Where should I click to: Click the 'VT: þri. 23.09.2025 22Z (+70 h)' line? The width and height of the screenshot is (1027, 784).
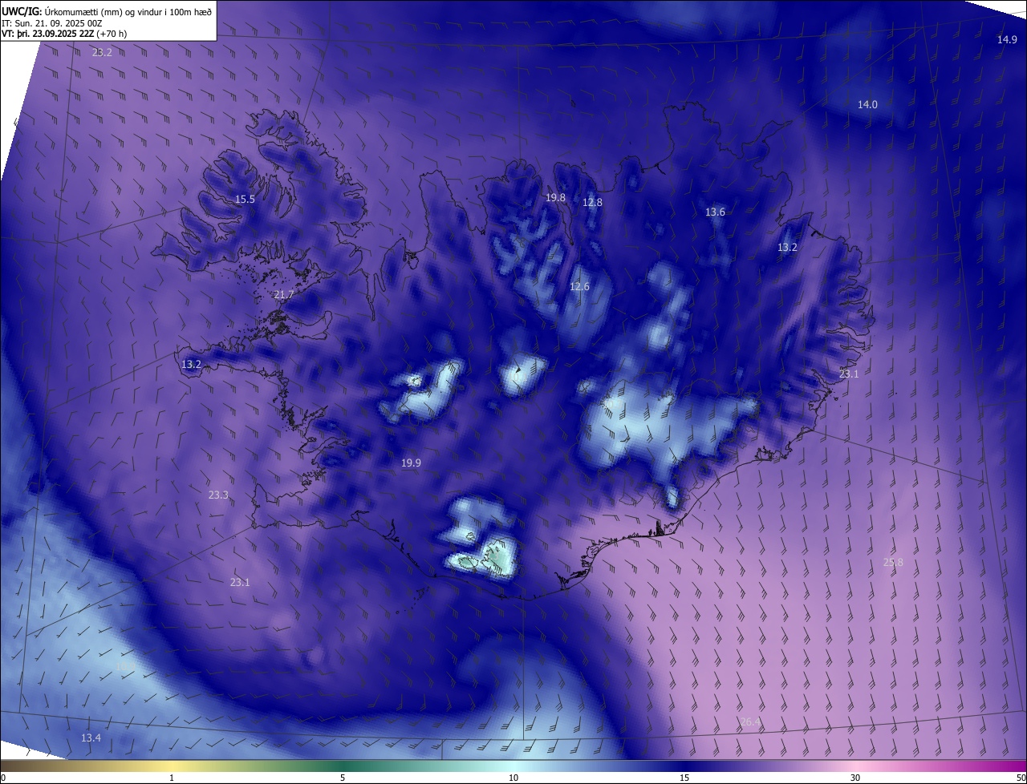pyautogui.click(x=64, y=34)
